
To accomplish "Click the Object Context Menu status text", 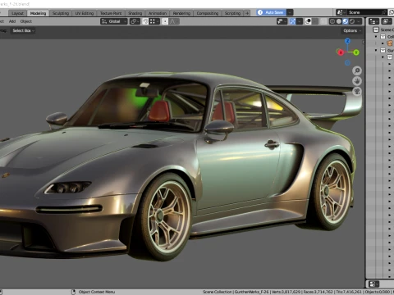I will [x=97, y=292].
